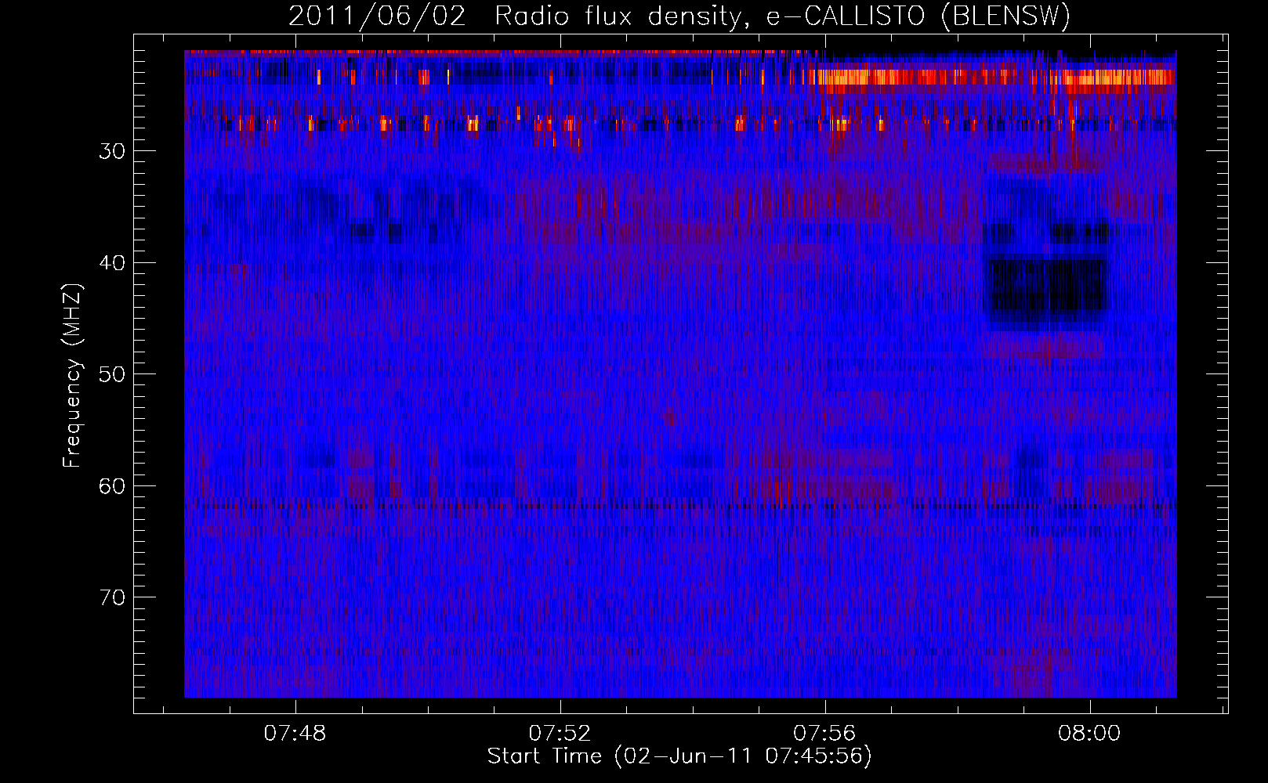
Task: Click the 07:56 time tick label
Action: [824, 734]
